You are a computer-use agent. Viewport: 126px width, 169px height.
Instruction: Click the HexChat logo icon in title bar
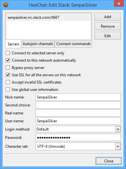pos(6,5)
